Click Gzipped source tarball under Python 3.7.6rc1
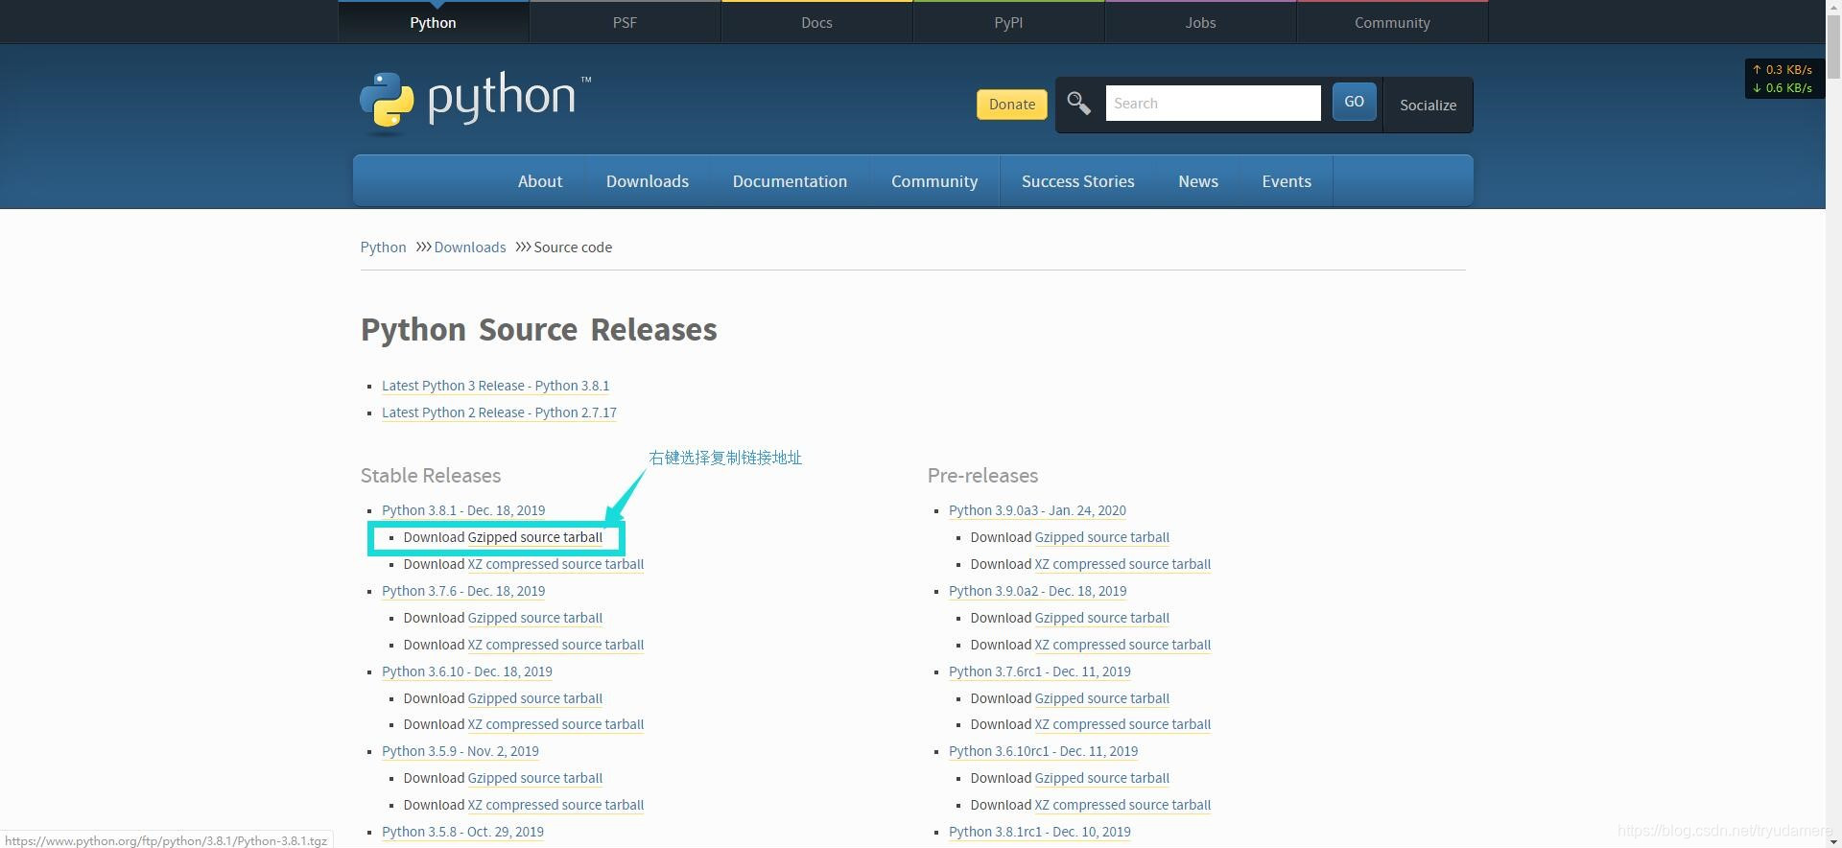 (1101, 698)
